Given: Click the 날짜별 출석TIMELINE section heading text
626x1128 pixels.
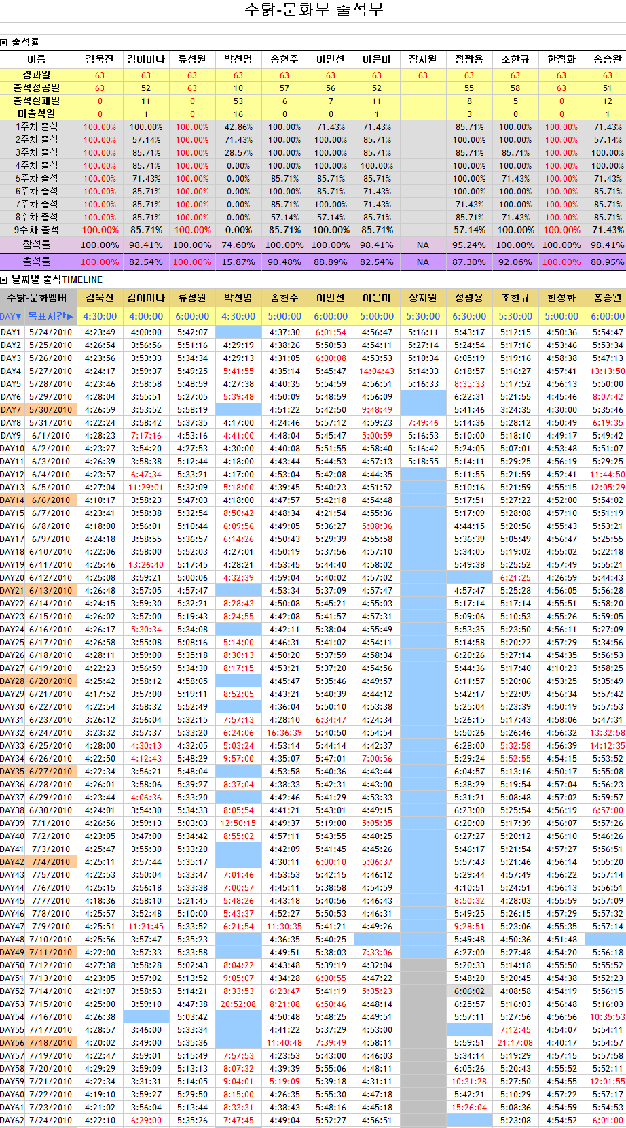Looking at the screenshot, I should click(57, 279).
